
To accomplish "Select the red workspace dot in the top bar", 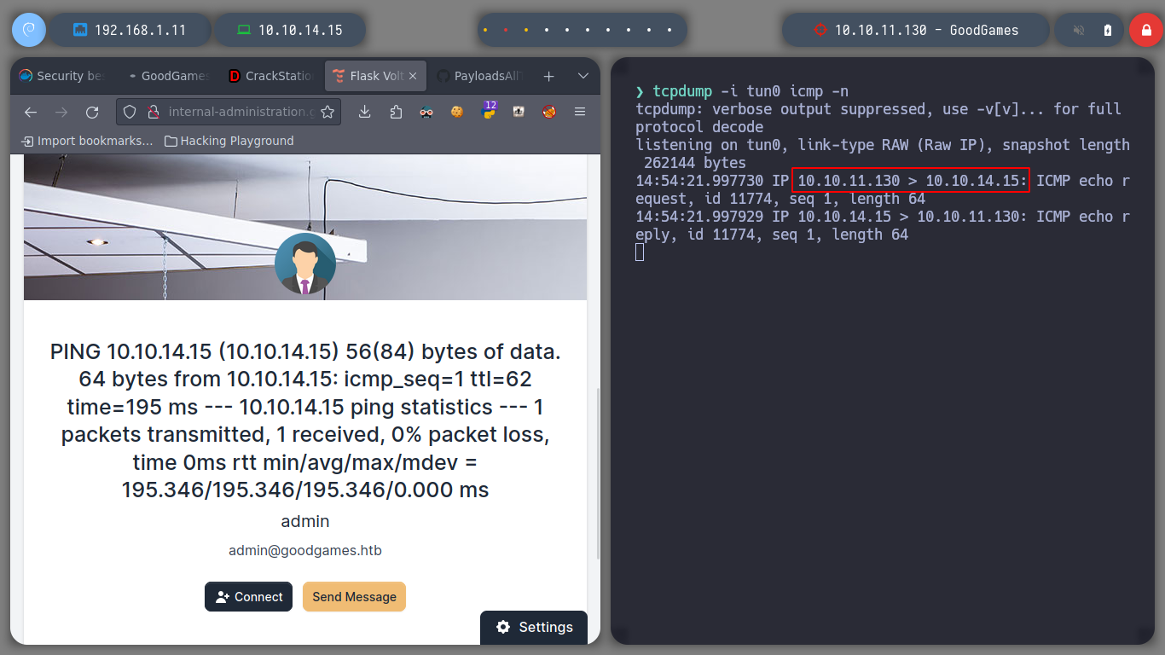I will 506,30.
